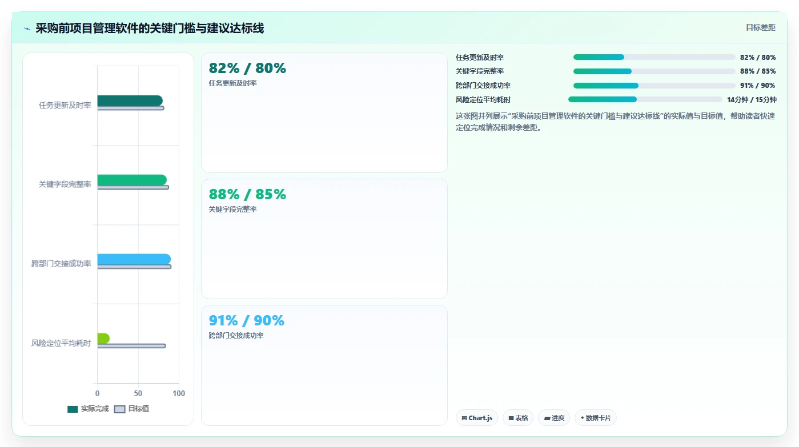Click the 关键字段完整率 chart axis label
The height and width of the screenshot is (447, 799).
65,184
